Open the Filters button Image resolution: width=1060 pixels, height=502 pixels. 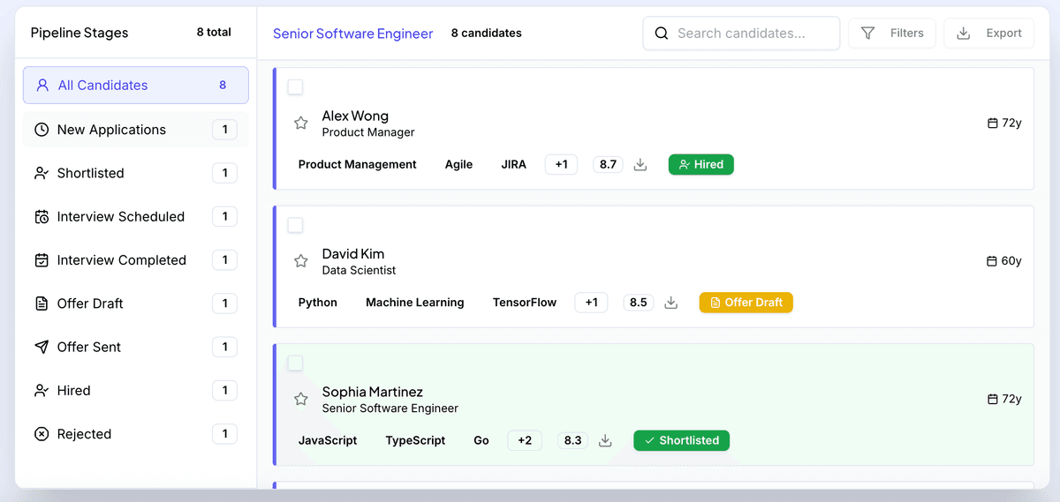[x=891, y=34]
